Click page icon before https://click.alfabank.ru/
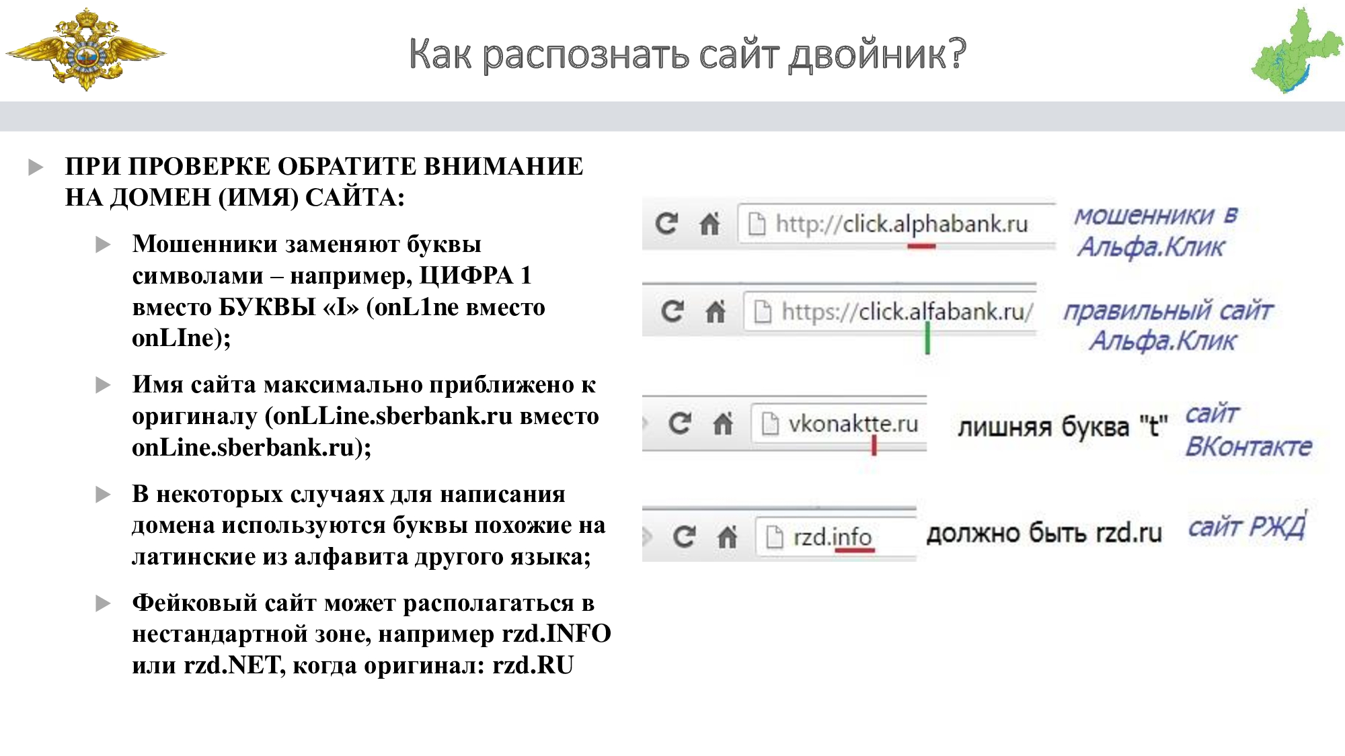Image resolution: width=1345 pixels, height=756 pixels. [762, 312]
